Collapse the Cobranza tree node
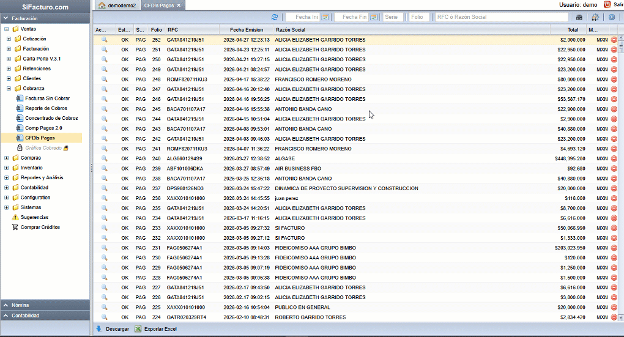Image resolution: width=624 pixels, height=337 pixels. pyautogui.click(x=9, y=88)
